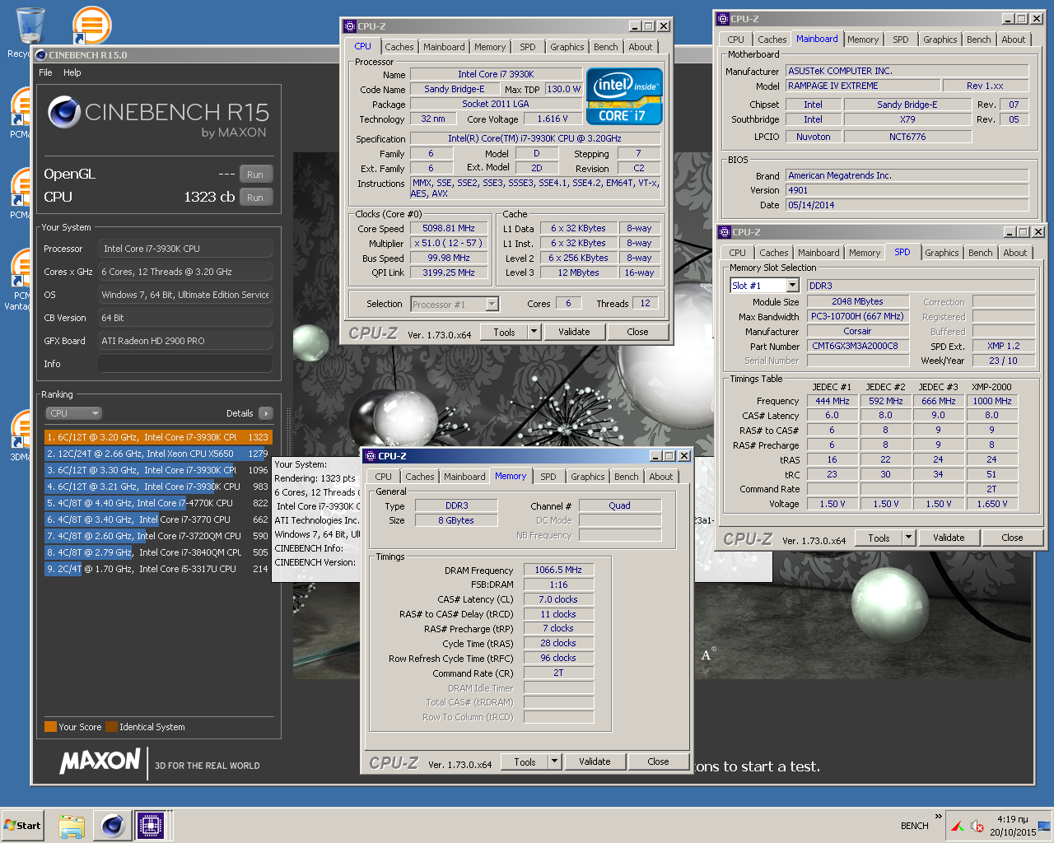Click the BENCH toolbar label in taskbar
This screenshot has width=1054, height=843.
pos(914,826)
